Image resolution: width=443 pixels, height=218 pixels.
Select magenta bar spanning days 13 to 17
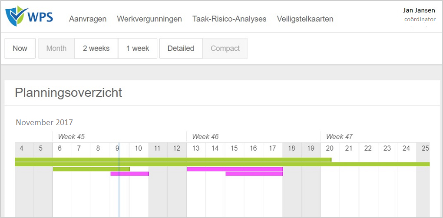click(x=235, y=169)
